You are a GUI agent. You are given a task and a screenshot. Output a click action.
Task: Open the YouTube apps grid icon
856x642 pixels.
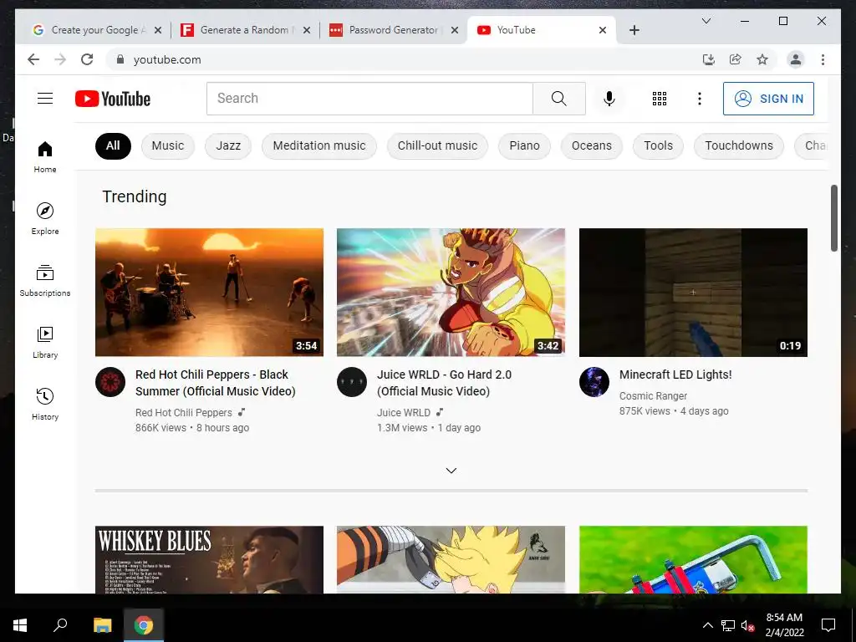[x=660, y=99]
